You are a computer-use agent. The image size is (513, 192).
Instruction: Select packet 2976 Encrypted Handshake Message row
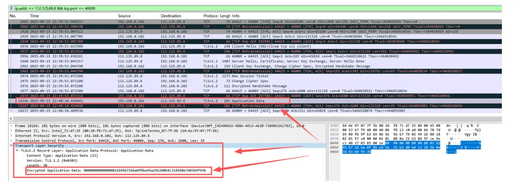pyautogui.click(x=255, y=86)
